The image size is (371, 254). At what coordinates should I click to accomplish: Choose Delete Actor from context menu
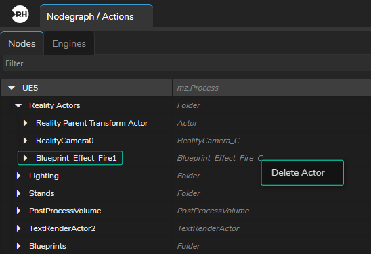click(302, 173)
